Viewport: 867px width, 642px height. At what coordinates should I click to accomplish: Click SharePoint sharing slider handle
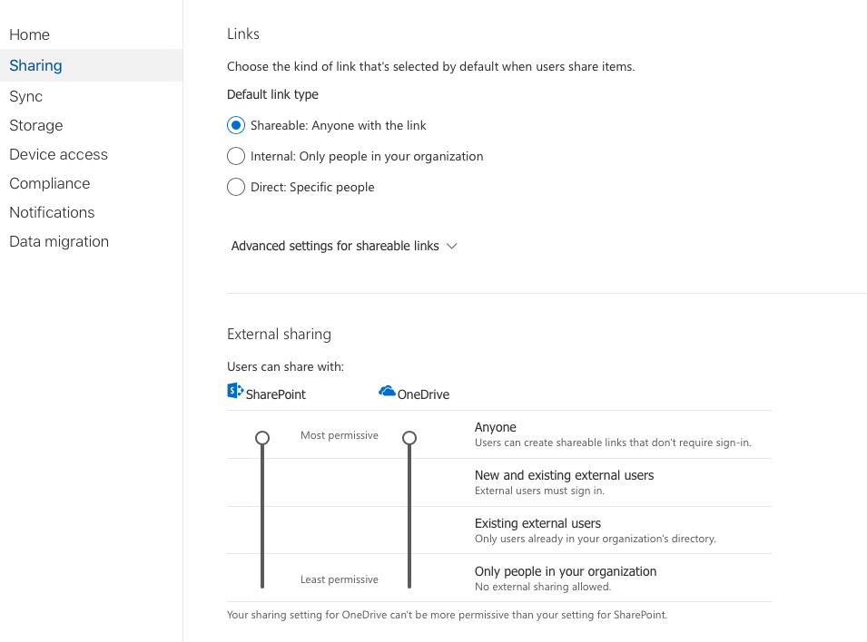click(262, 438)
